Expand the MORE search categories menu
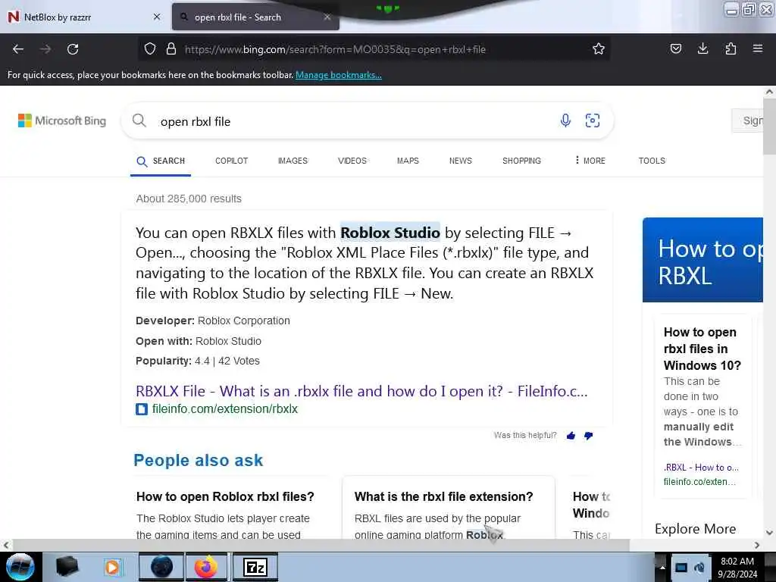This screenshot has width=776, height=582. point(590,161)
